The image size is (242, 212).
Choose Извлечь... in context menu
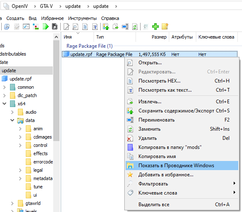click(182, 102)
